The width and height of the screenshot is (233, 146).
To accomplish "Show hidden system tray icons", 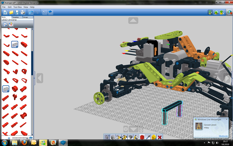I will click(204, 143).
